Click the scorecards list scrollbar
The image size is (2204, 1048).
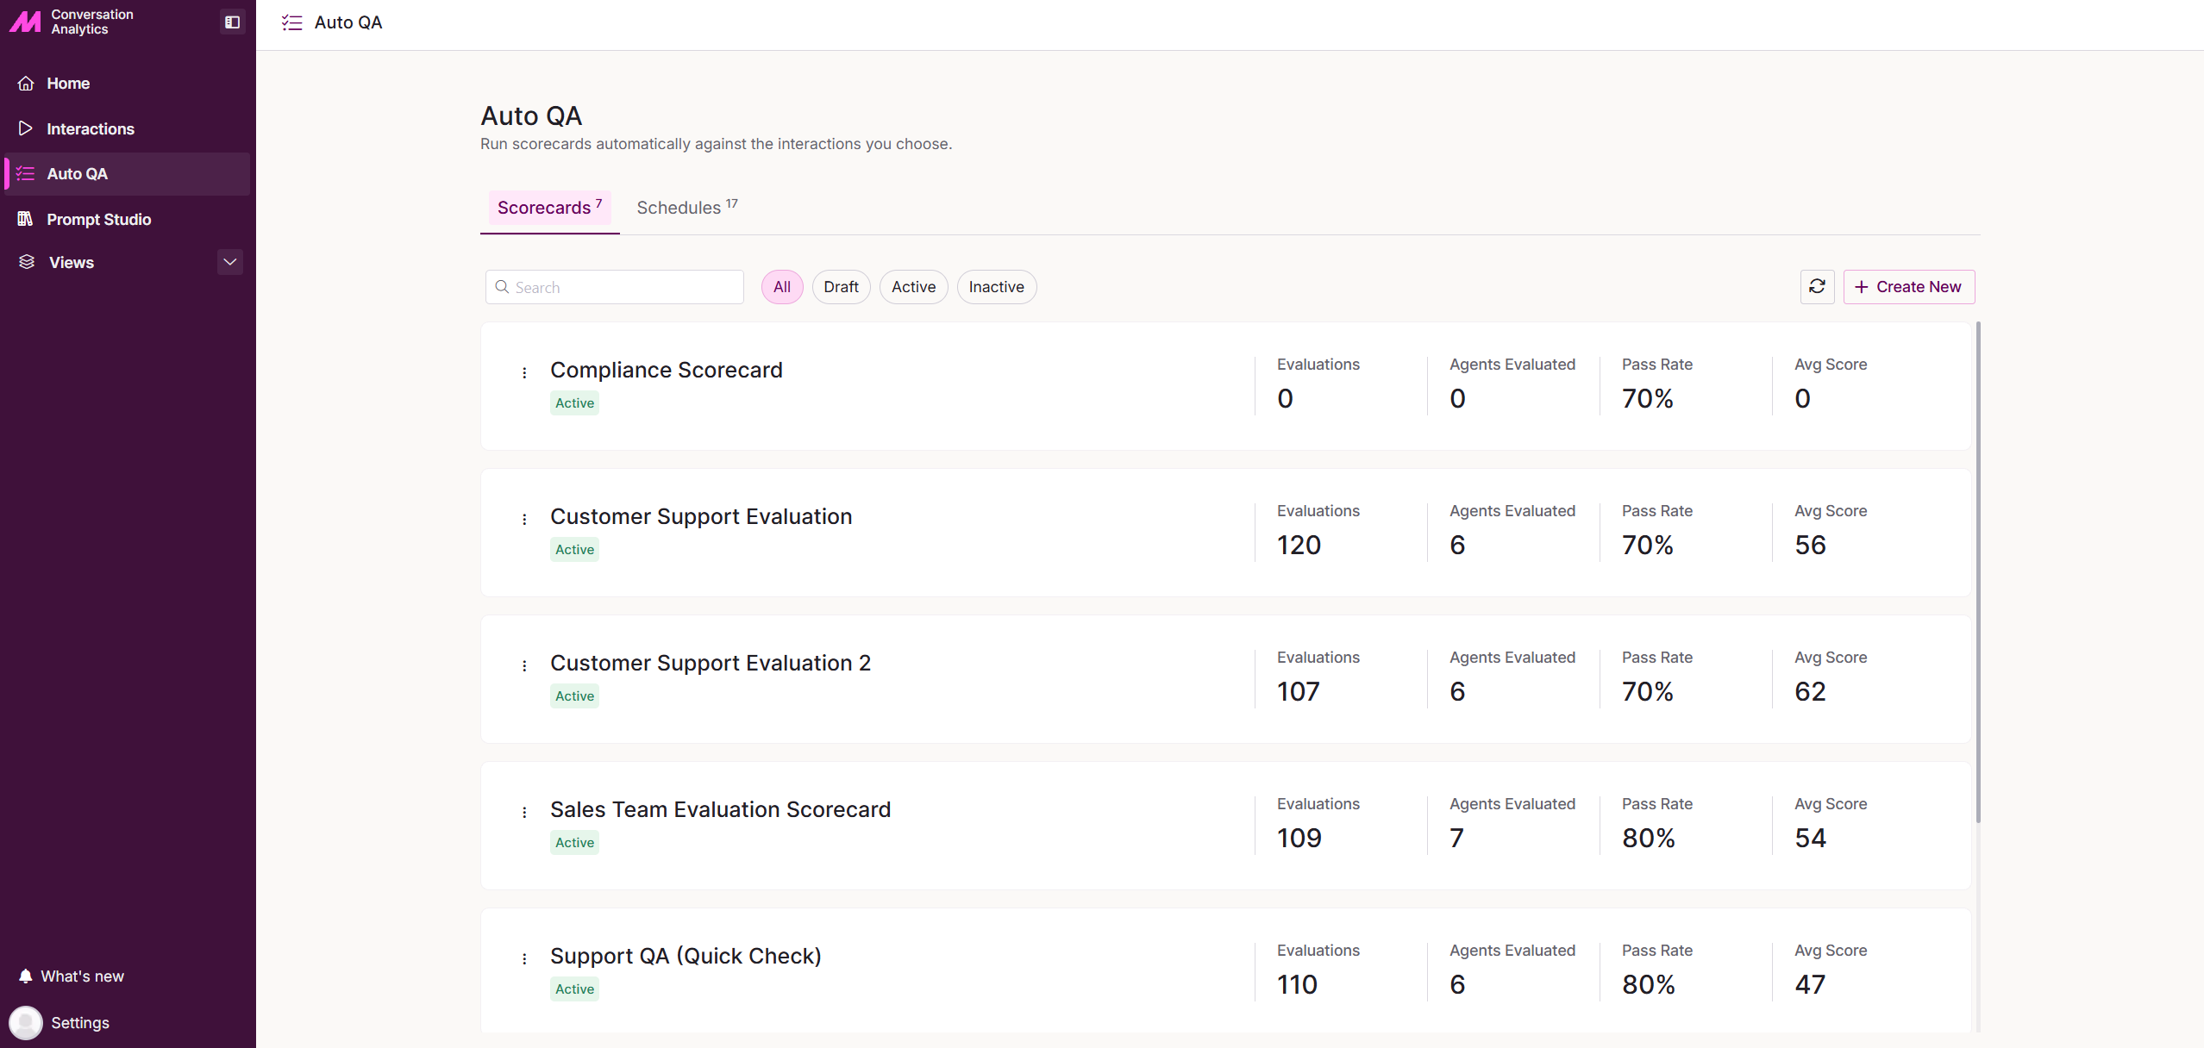(1978, 572)
